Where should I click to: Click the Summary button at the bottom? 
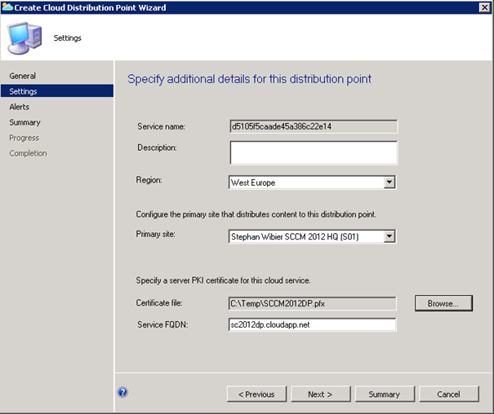click(384, 394)
